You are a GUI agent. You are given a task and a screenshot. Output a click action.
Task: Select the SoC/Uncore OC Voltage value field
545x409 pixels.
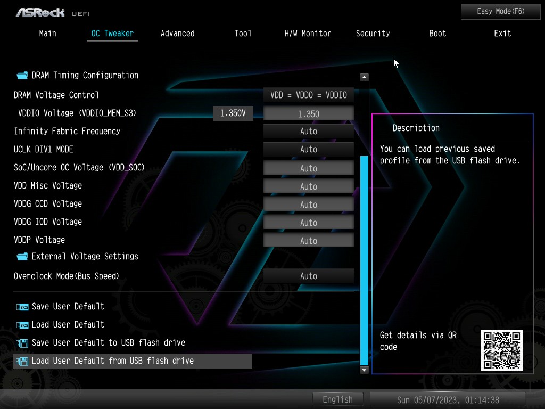point(308,168)
